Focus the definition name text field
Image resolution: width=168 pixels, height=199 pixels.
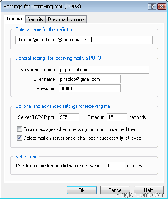coord(84,40)
